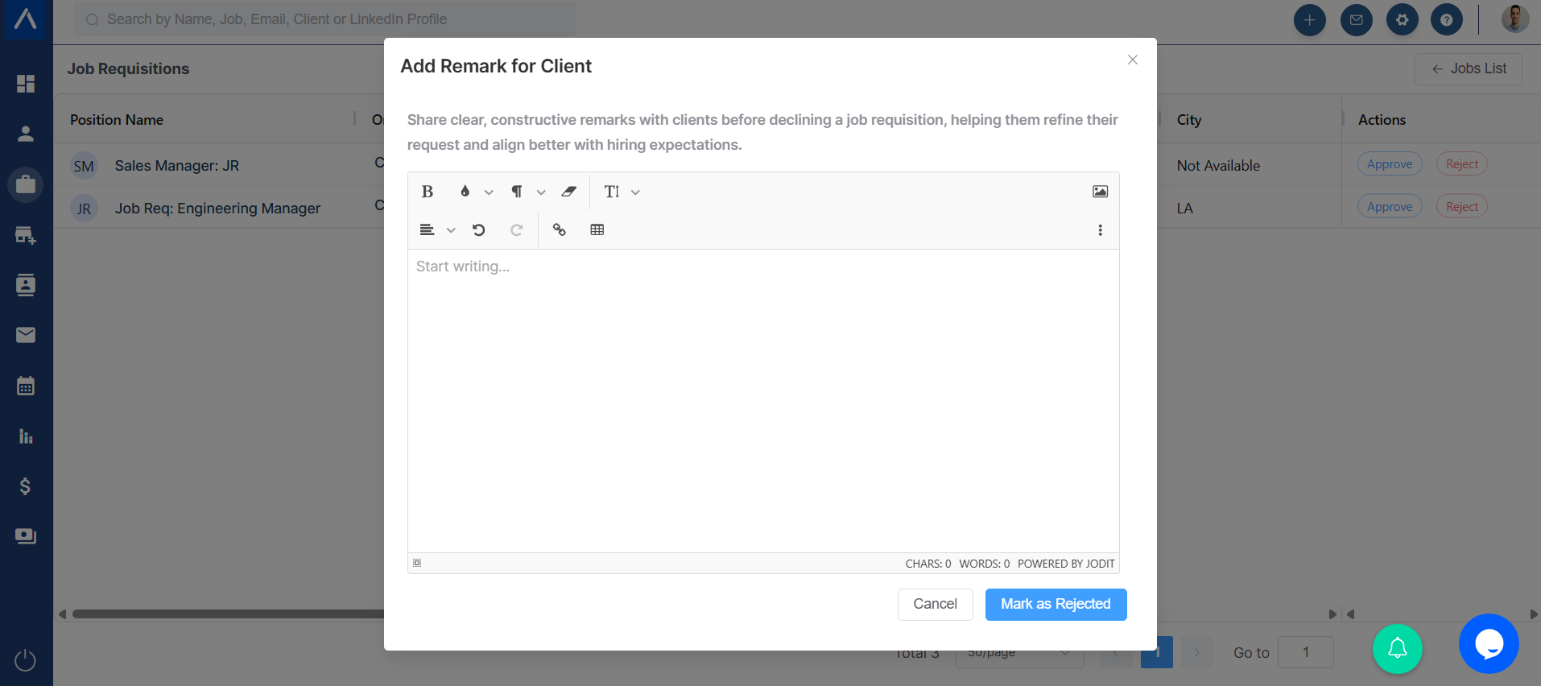Undo the last edit in the editor

pos(478,230)
